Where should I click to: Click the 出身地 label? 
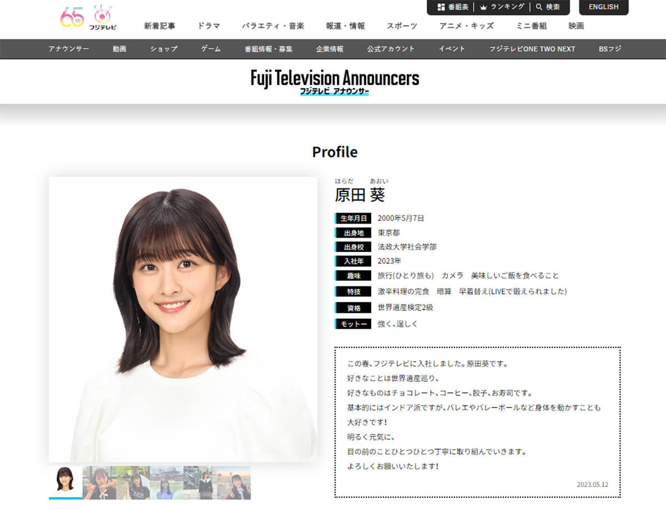(x=353, y=233)
